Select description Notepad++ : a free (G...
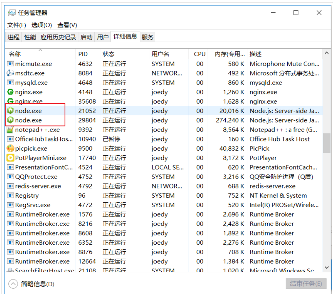The height and width of the screenshot is (294, 333). tap(284, 130)
